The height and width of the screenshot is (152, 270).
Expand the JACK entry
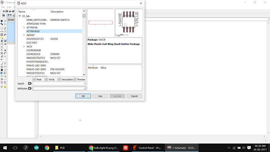point(24,46)
